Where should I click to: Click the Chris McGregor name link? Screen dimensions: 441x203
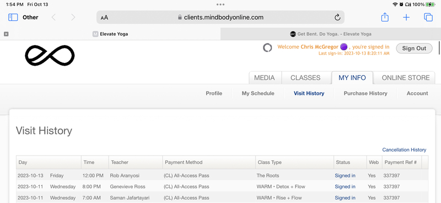click(320, 47)
